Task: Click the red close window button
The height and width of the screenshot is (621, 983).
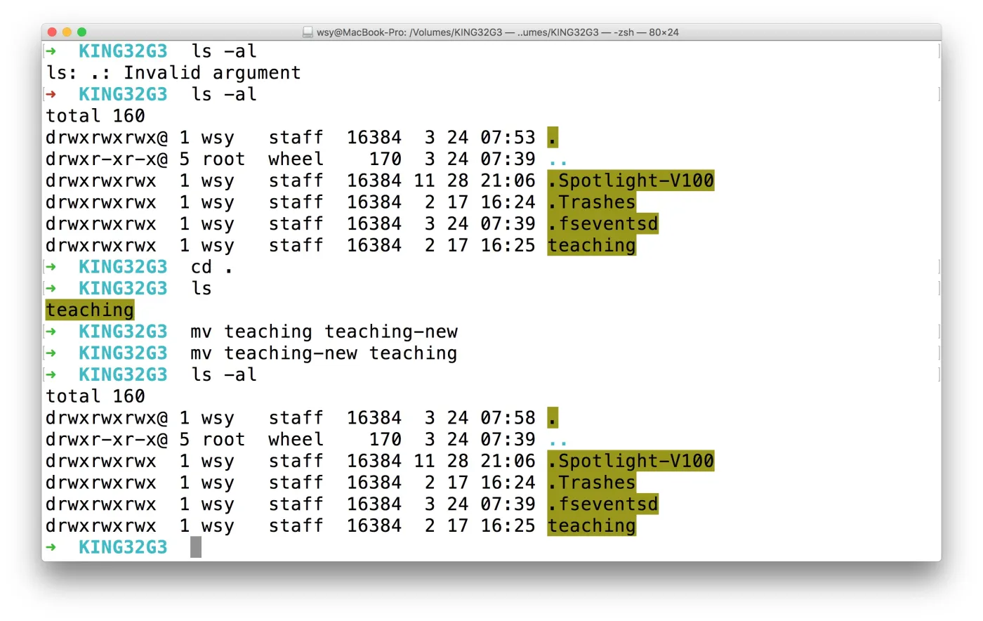Action: pos(52,32)
